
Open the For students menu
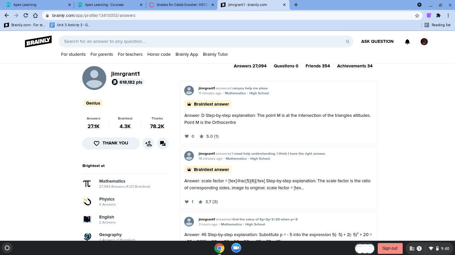pyautogui.click(x=73, y=54)
